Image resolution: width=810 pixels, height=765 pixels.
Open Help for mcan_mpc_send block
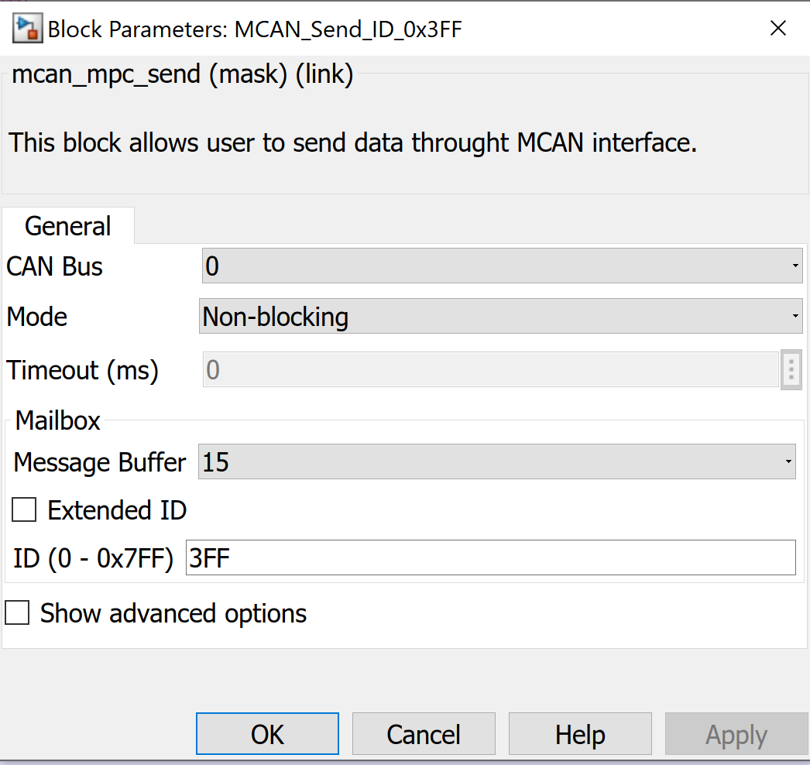(580, 733)
